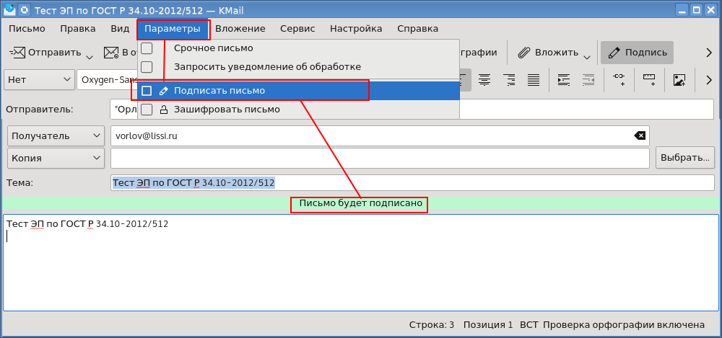Maximize the KMail composer window
Image resolution: width=722 pixels, height=338 pixels.
click(697, 9)
